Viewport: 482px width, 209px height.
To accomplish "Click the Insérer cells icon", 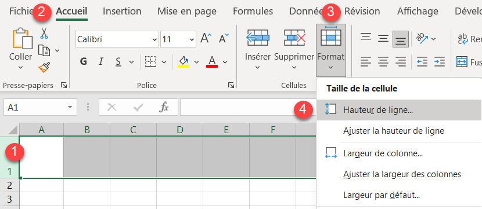I will click(258, 38).
